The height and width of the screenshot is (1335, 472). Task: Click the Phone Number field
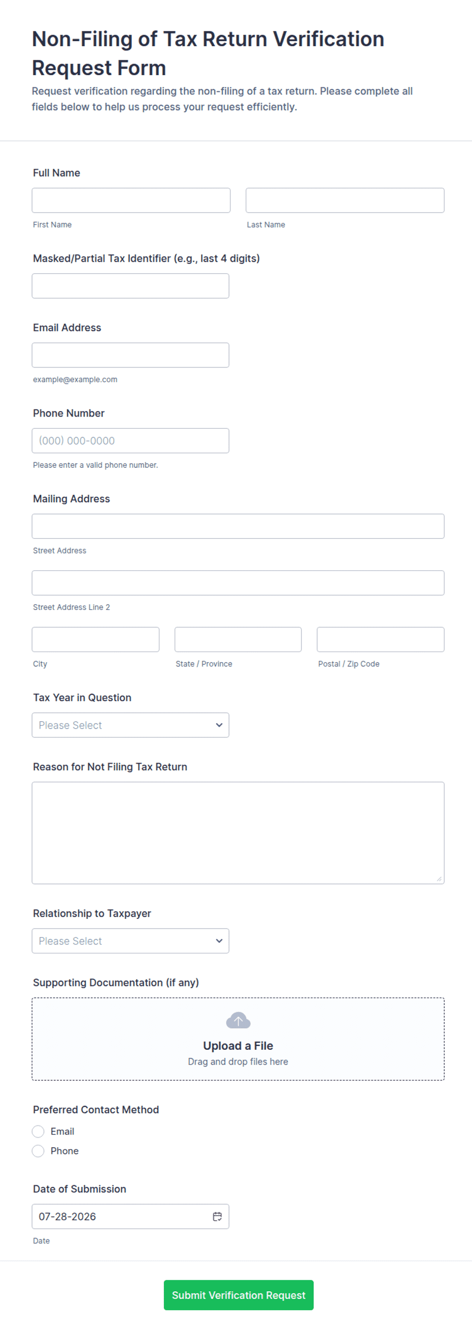click(130, 440)
